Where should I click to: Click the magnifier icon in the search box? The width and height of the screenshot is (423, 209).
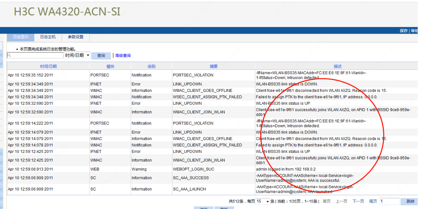9,55
